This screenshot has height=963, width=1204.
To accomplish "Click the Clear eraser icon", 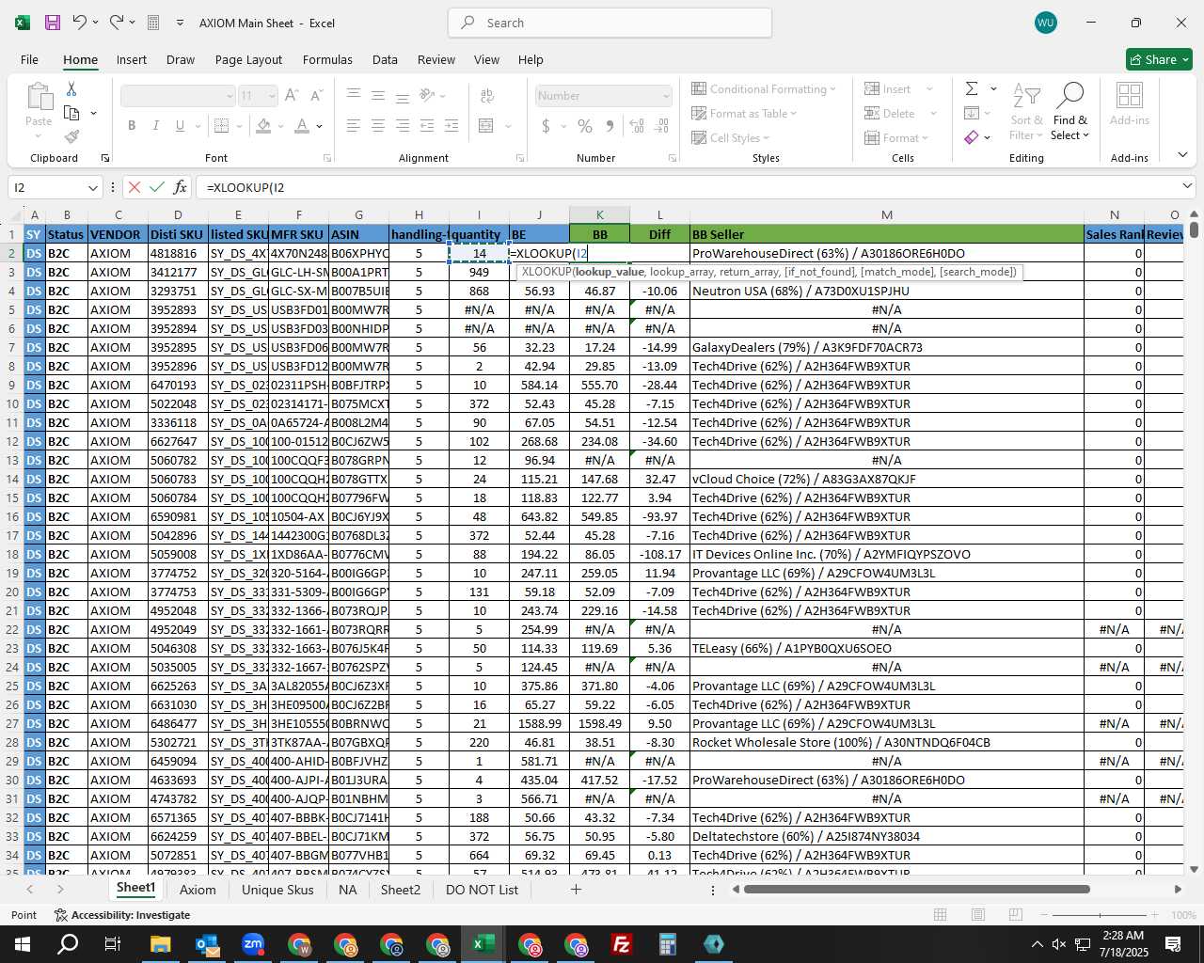I will (972, 137).
